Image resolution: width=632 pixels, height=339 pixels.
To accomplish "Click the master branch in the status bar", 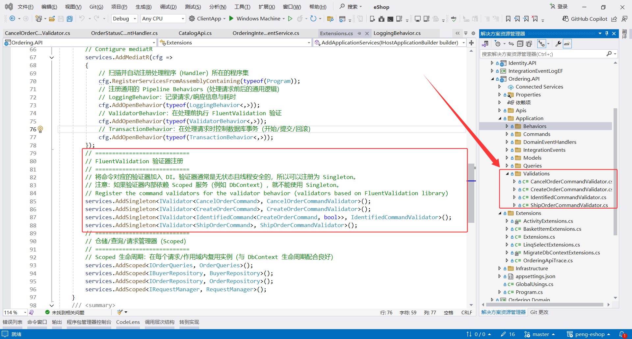I will coord(540,334).
